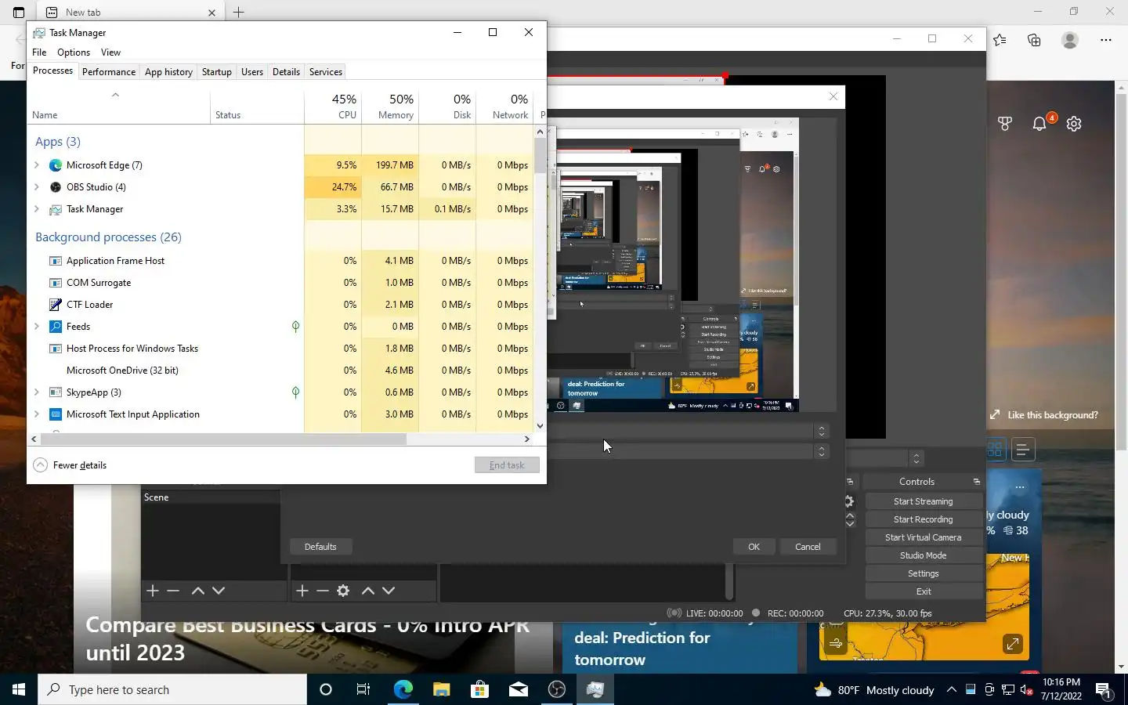Screen dimensions: 1128x705
Task: Enable Studio Mode in OBS
Action: tap(923, 555)
